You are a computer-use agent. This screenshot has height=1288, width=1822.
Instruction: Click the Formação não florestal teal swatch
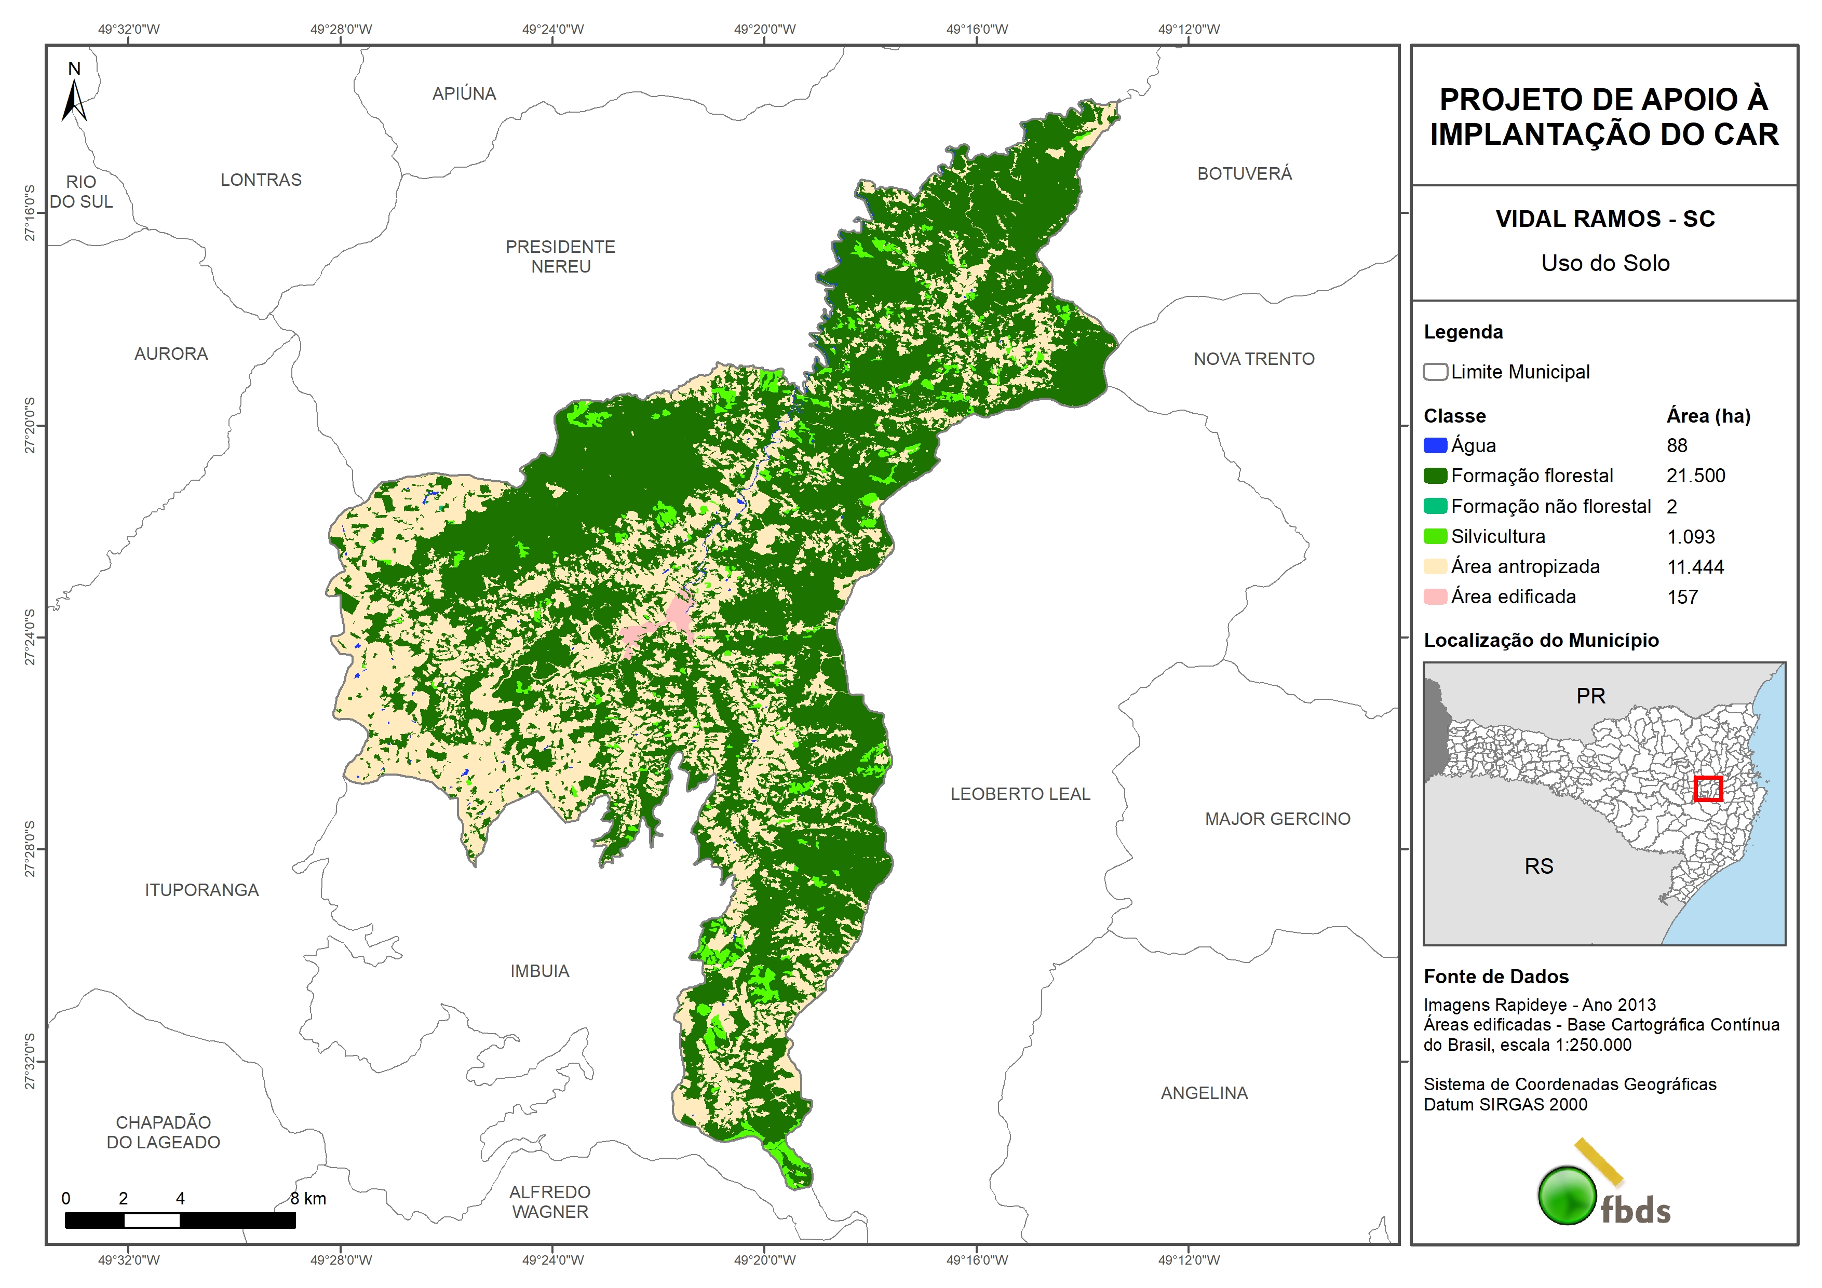(1435, 506)
